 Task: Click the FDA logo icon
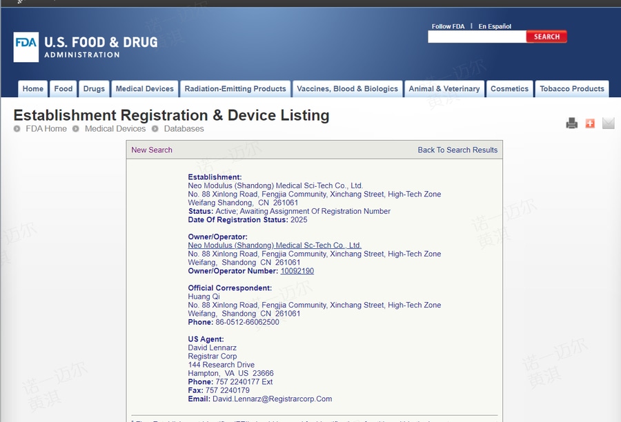[x=26, y=47]
